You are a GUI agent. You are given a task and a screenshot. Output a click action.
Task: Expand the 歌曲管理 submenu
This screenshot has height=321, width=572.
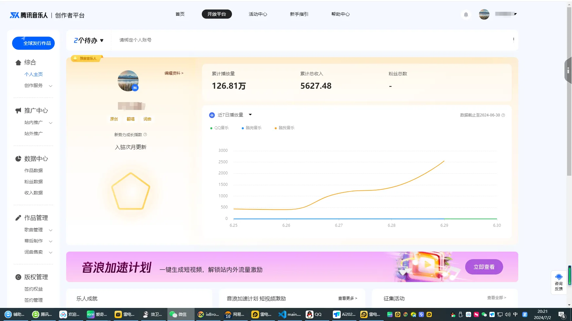[51, 230]
